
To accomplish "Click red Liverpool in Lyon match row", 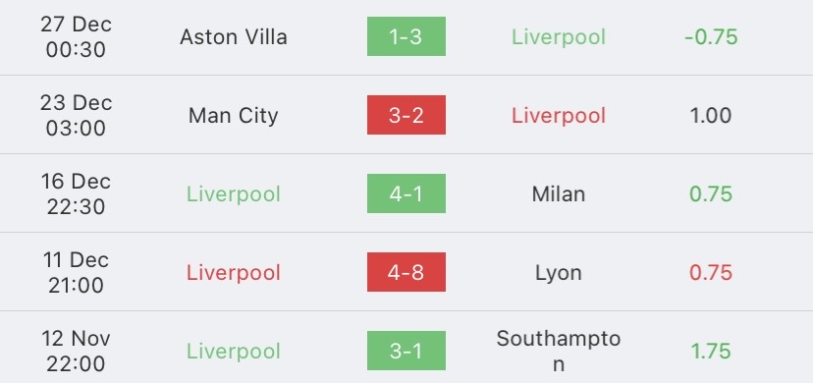I will click(x=234, y=273).
